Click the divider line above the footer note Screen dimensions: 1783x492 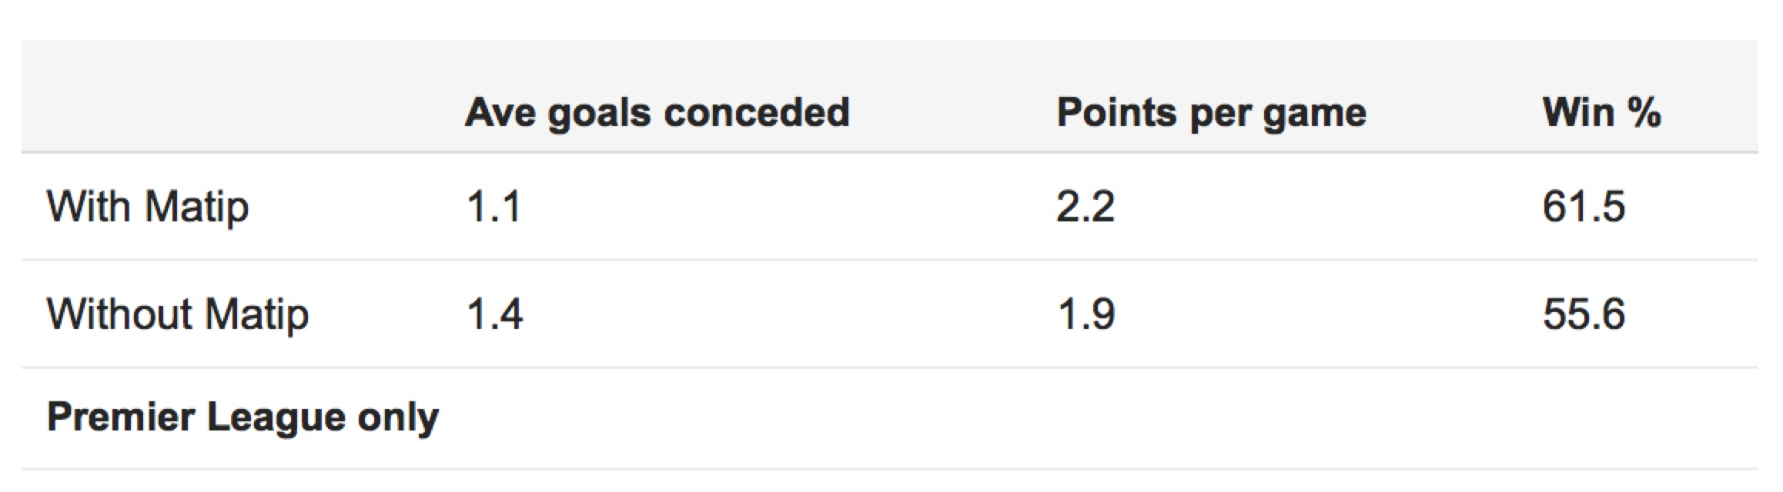889,367
